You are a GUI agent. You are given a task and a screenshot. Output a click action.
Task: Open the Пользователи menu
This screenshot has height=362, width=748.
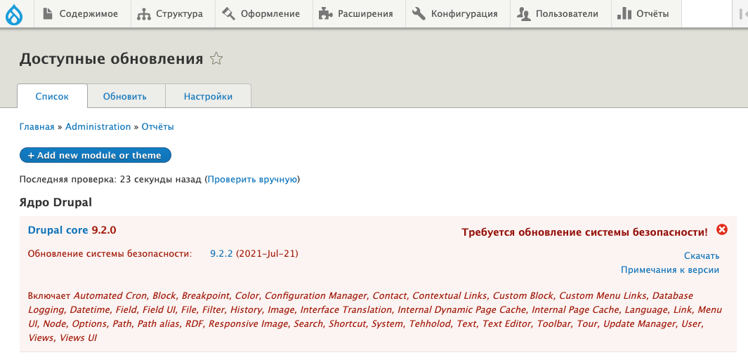pos(560,14)
